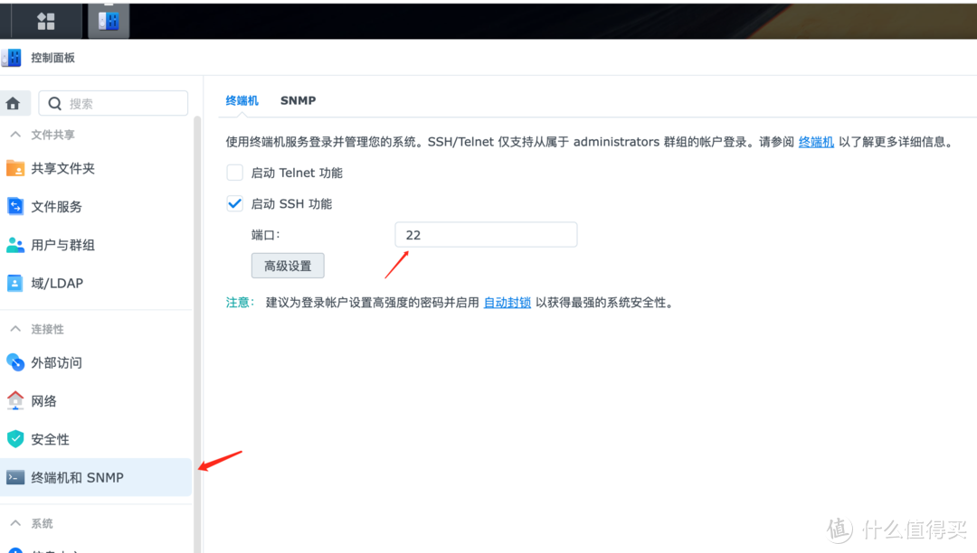Select the 终端机 tab

click(x=242, y=100)
